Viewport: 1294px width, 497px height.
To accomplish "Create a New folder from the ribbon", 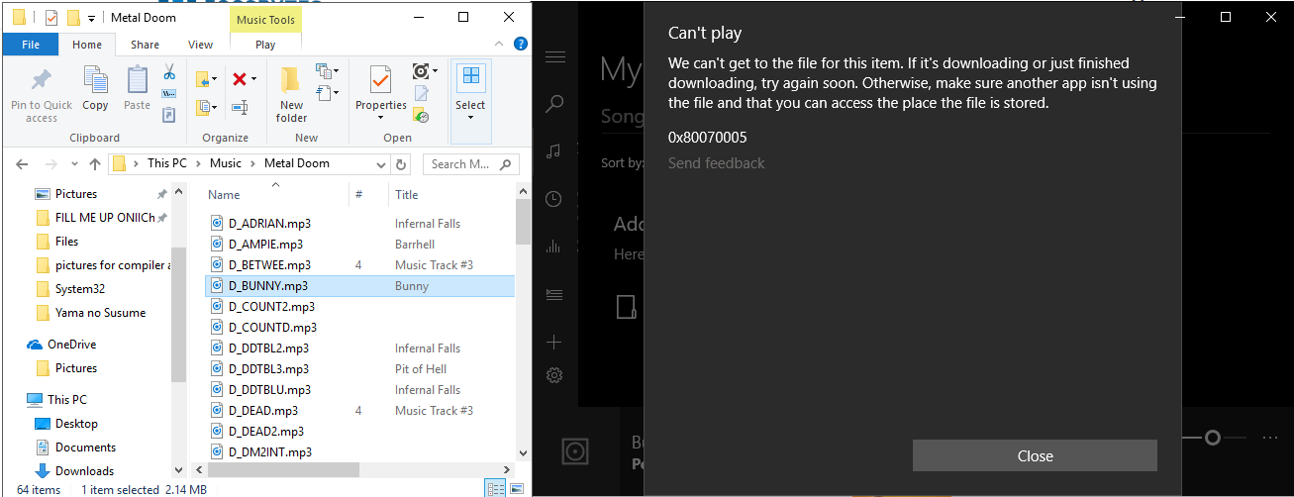I will [x=291, y=95].
